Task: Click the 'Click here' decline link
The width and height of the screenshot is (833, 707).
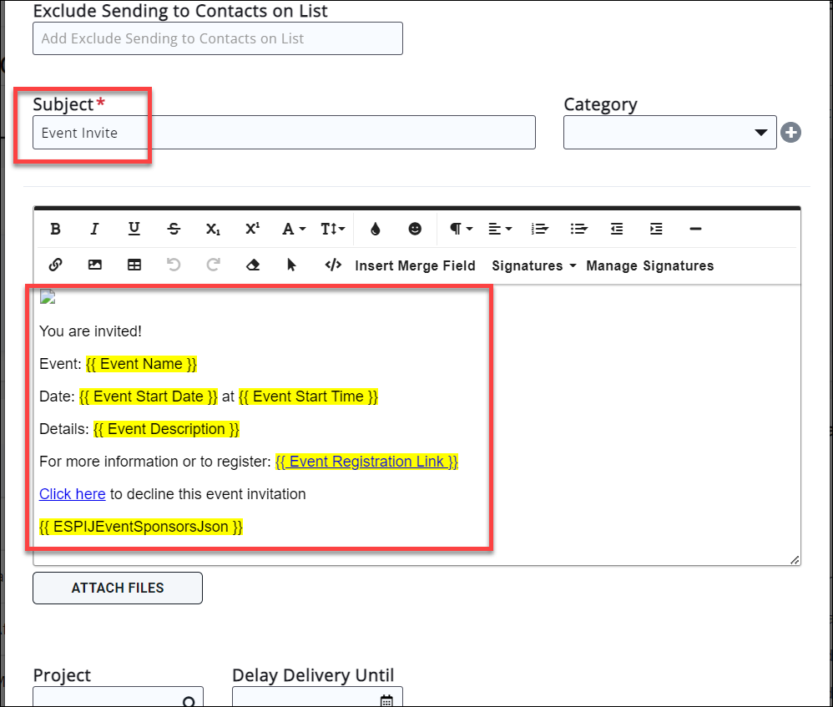Action: pyautogui.click(x=73, y=494)
